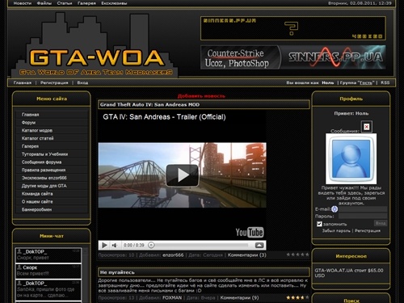Open Статьи in the top menu
The image size is (404, 303).
pyautogui.click(x=65, y=3)
